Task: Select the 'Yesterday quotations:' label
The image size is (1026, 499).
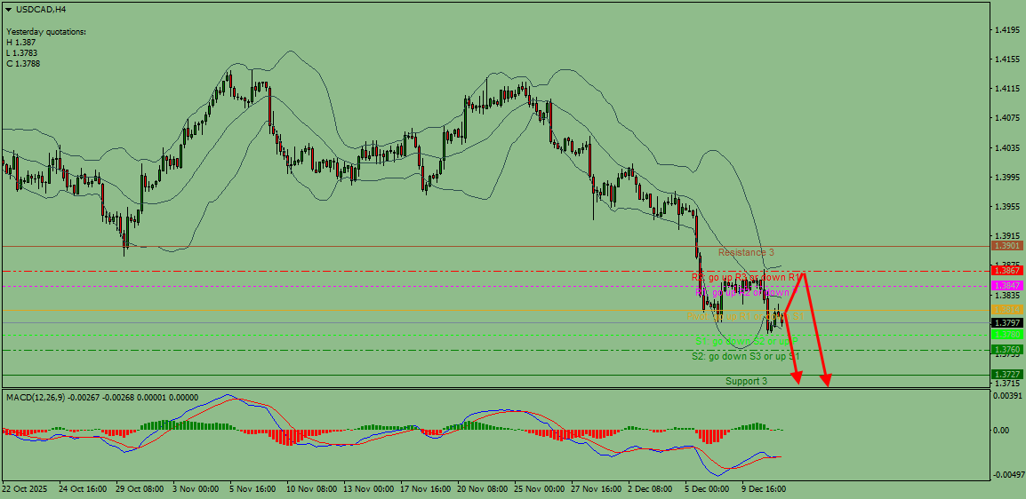Action: point(46,32)
